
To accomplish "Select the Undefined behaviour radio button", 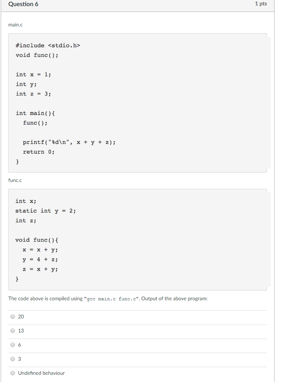I will point(13,373).
